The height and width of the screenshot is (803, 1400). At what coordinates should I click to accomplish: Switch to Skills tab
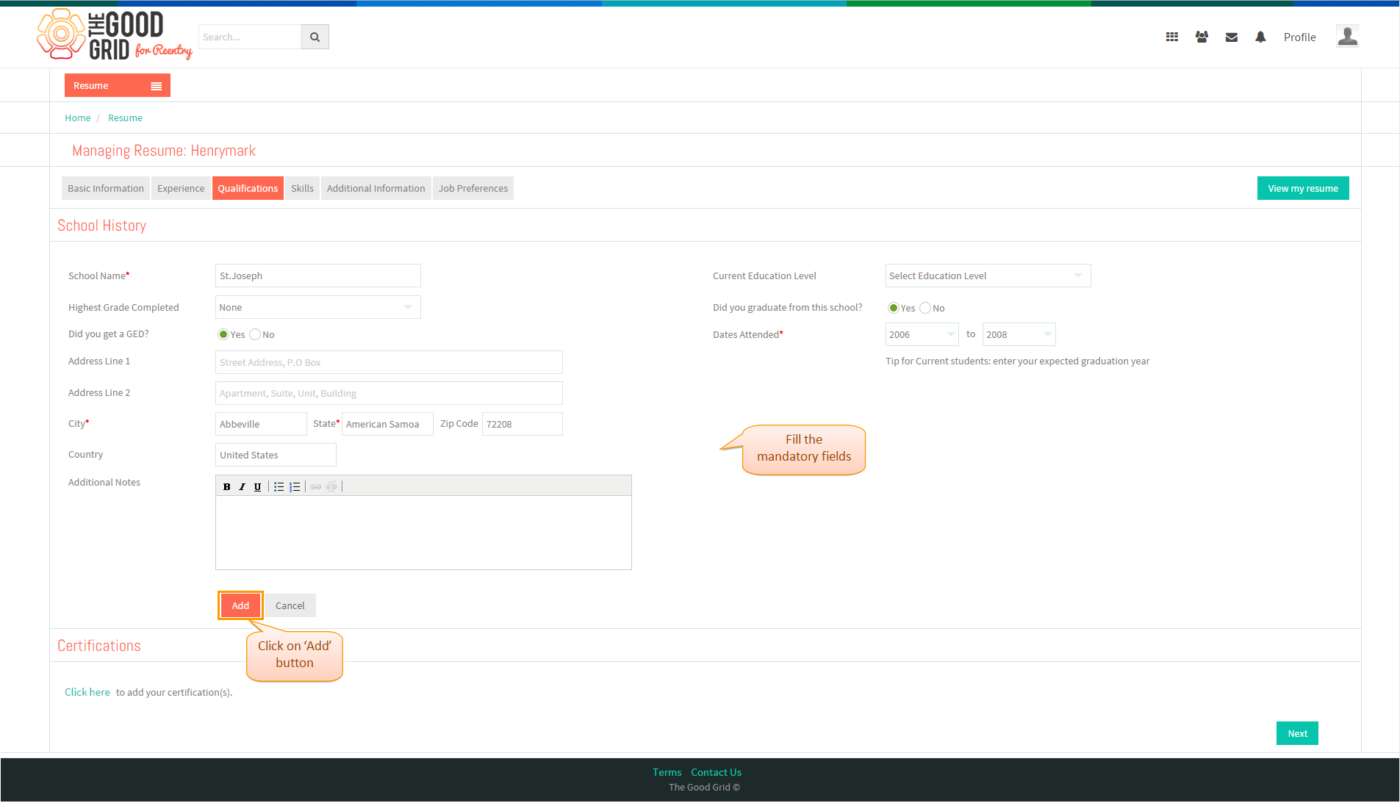[x=302, y=188]
